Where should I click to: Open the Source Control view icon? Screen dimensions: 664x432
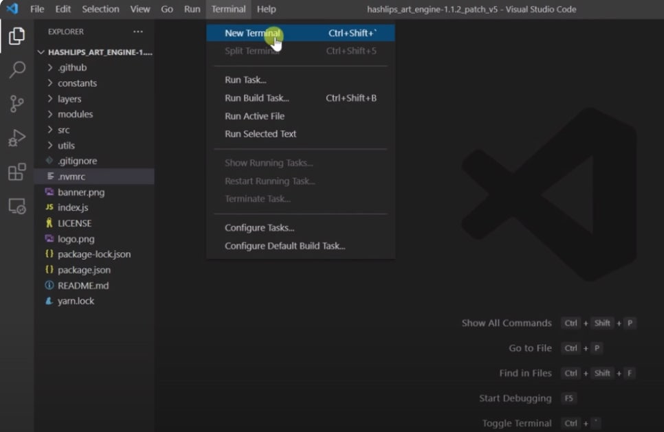(x=16, y=104)
